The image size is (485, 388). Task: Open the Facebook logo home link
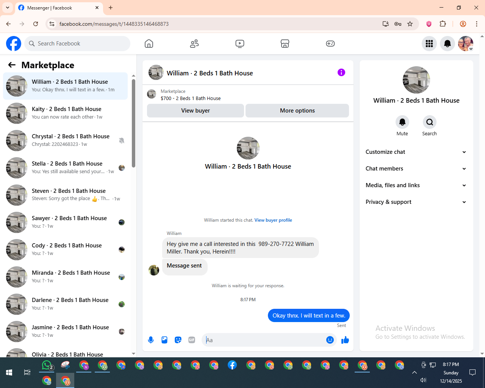(x=14, y=44)
